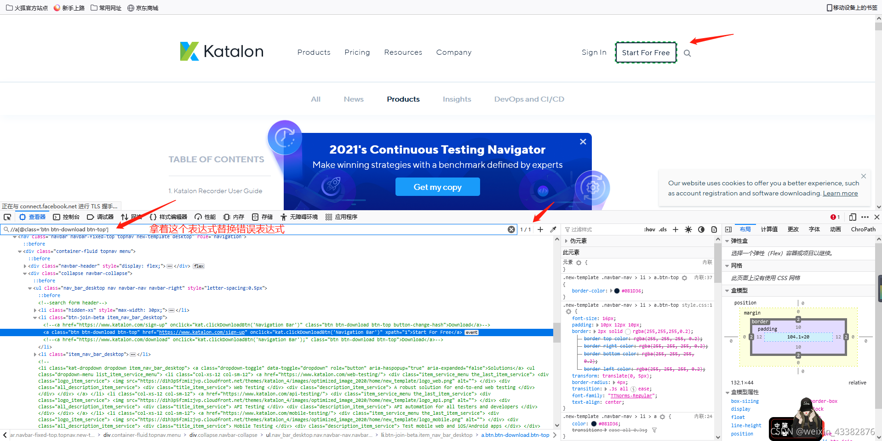Toggle light color scheme simulation sun icon
The image size is (882, 441).
tap(688, 229)
